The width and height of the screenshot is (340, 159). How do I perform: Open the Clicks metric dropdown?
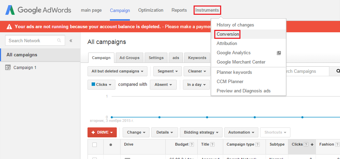coord(101,85)
